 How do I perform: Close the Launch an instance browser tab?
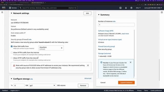click(43, 3)
